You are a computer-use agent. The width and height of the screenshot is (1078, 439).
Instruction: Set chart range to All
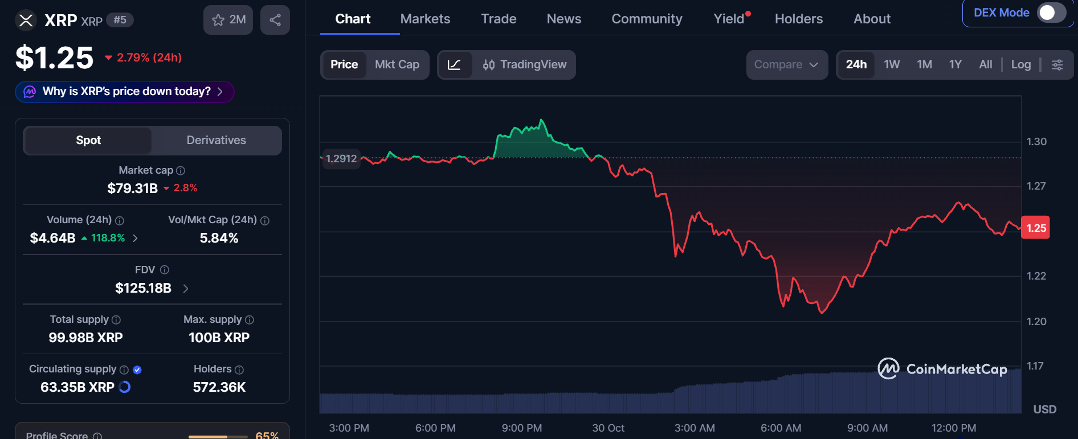click(986, 65)
